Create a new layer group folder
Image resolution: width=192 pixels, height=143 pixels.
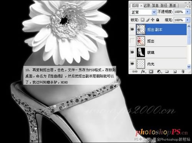[x=167, y=71]
